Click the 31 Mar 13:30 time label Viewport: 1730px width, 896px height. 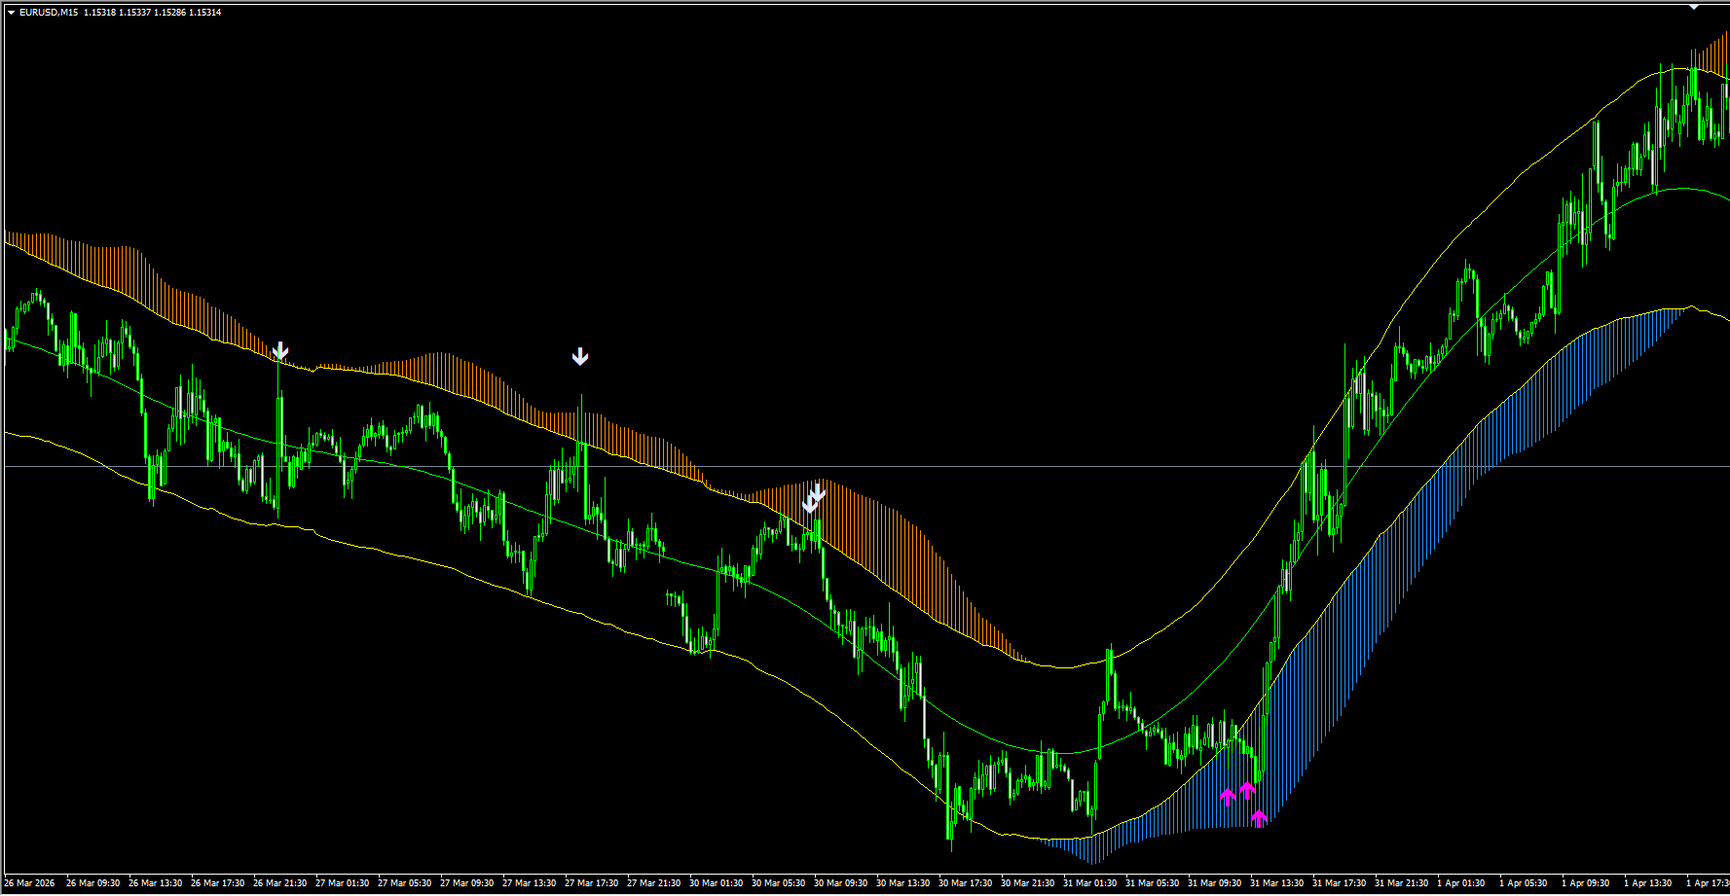[1276, 883]
